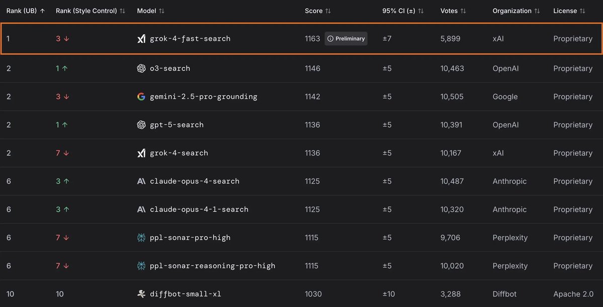Click the Perplexity logo beside ppl-sonar-pro-high
The height and width of the screenshot is (307, 603).
pyautogui.click(x=141, y=238)
